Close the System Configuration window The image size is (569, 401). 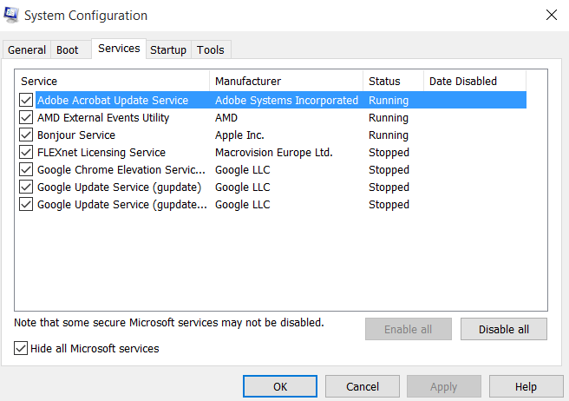click(551, 16)
